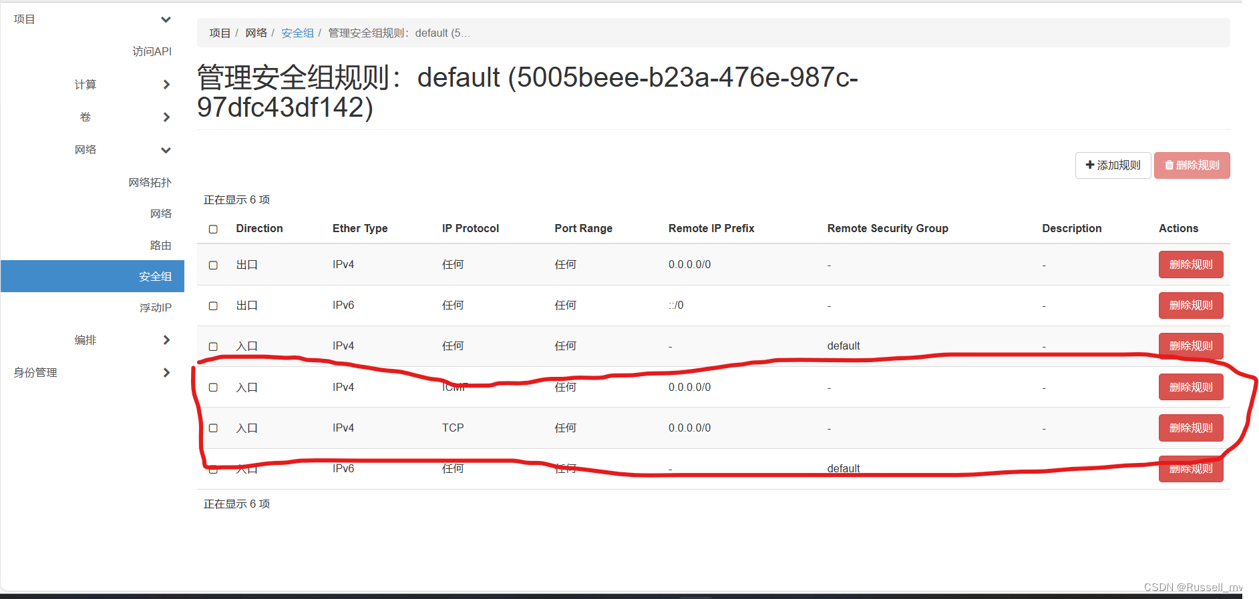Delete the 出口 IPv4 0.0.0.0/0 rule

coord(1191,264)
